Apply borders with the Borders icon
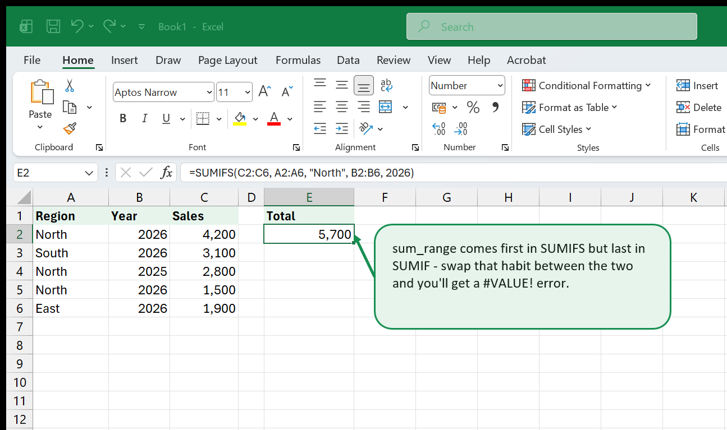Viewport: 727px width, 430px height. coord(203,119)
